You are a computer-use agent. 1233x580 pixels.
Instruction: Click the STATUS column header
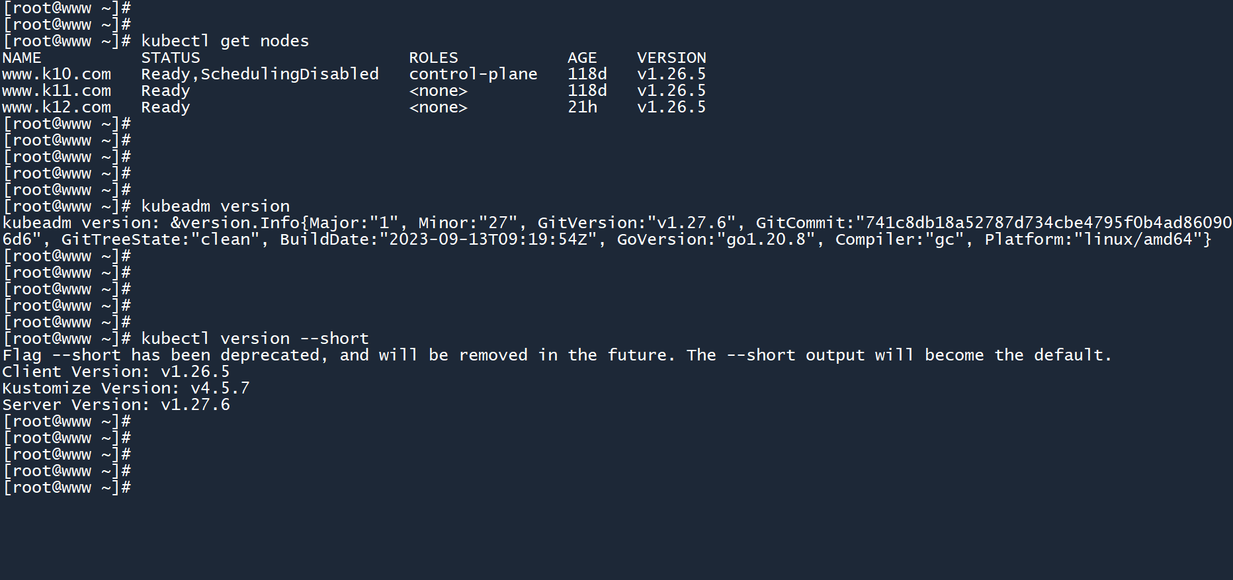click(x=171, y=58)
